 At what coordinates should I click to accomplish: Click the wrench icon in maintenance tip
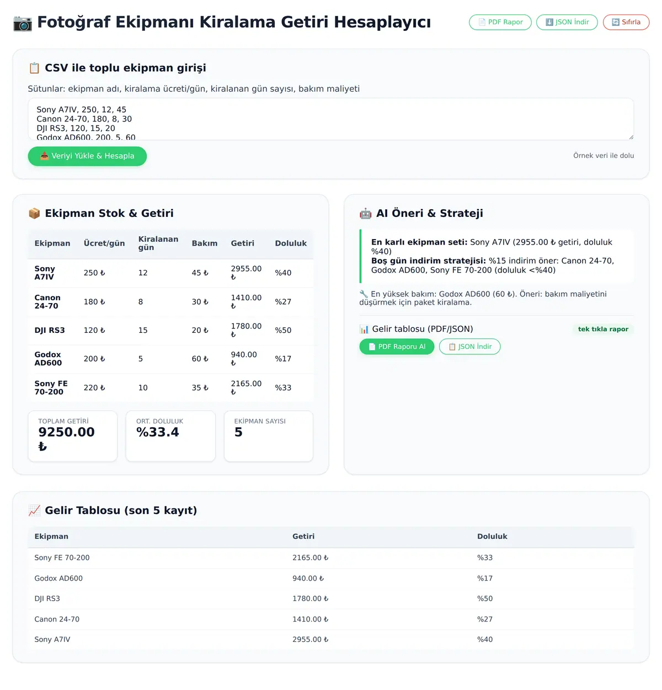click(x=364, y=294)
